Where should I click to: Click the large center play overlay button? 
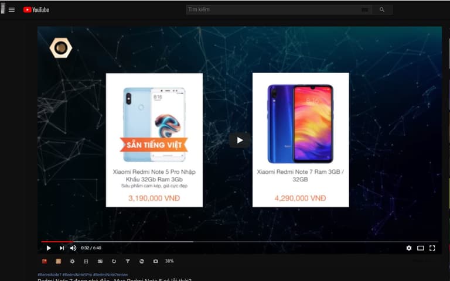point(239,140)
